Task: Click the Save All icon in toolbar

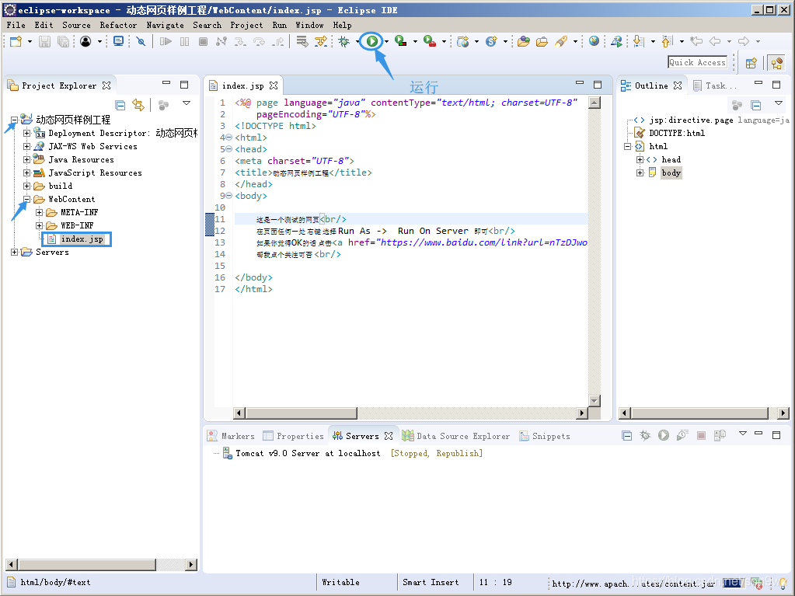Action: coord(63,41)
